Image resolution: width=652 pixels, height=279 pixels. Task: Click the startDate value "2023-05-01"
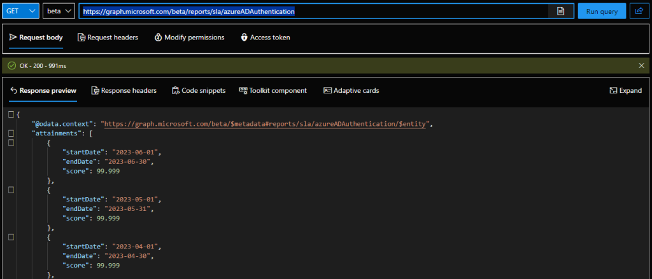134,200
